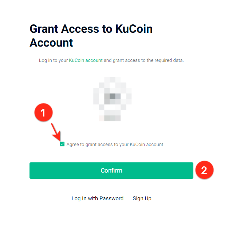Click the 'Log in to your' description text

(53, 60)
